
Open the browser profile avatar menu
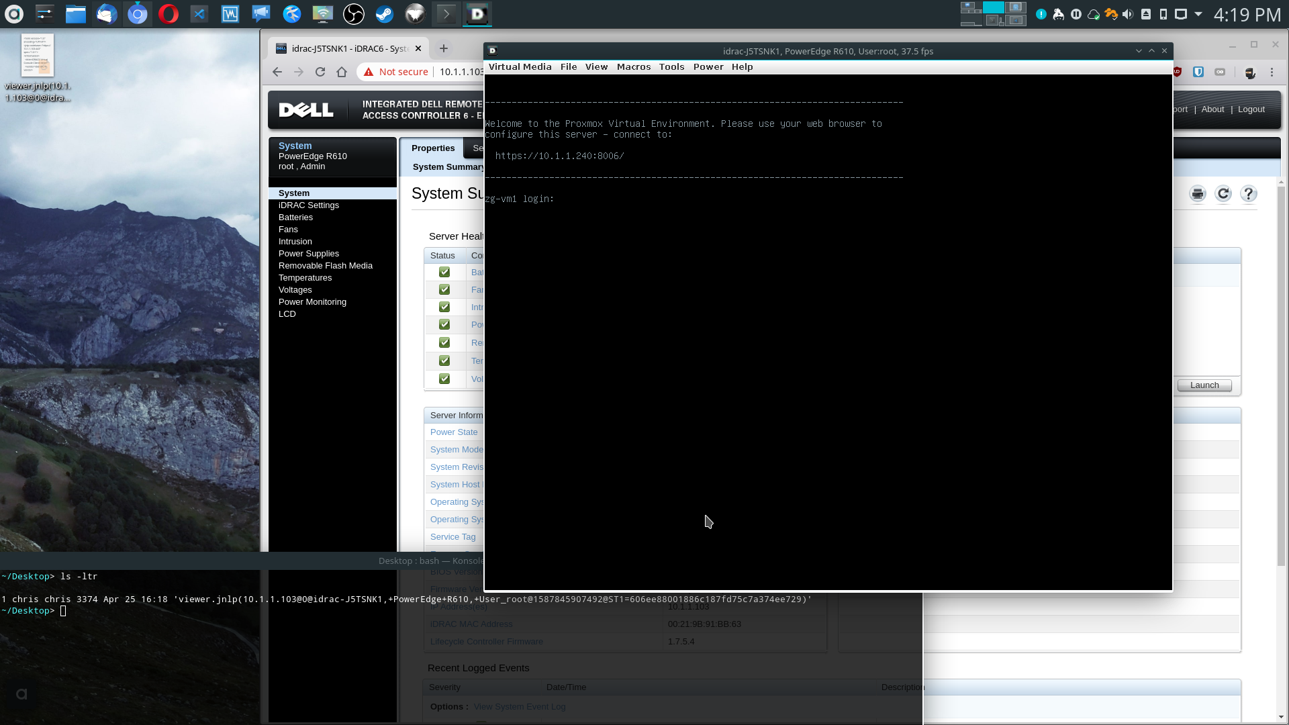[x=1250, y=72]
